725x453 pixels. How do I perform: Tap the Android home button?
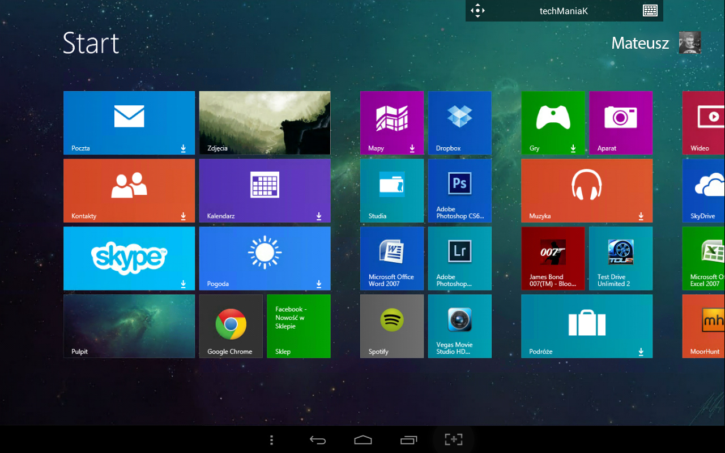point(362,440)
